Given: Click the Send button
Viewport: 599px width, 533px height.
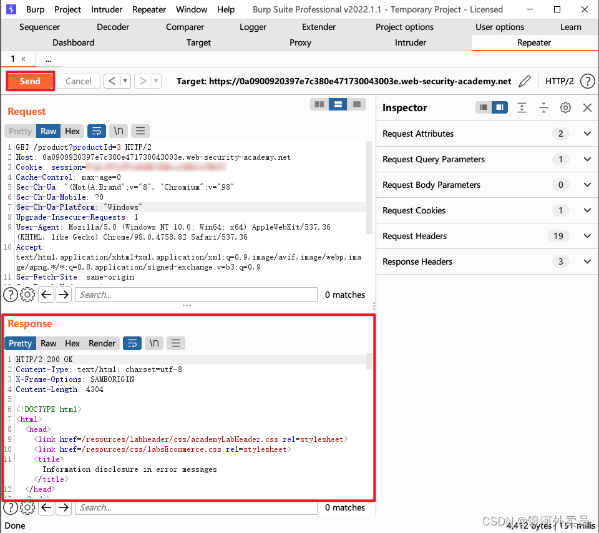Looking at the screenshot, I should point(30,81).
